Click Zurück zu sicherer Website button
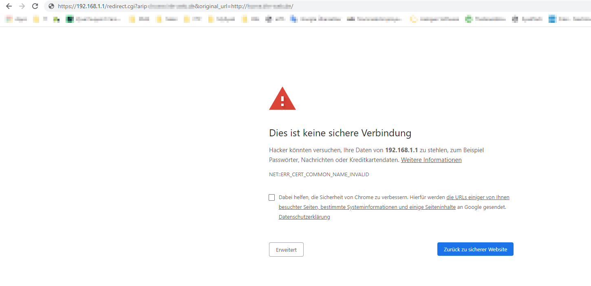591x286 pixels. [475, 249]
